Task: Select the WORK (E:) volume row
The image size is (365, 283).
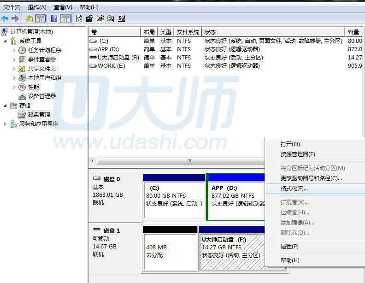Action: point(225,66)
